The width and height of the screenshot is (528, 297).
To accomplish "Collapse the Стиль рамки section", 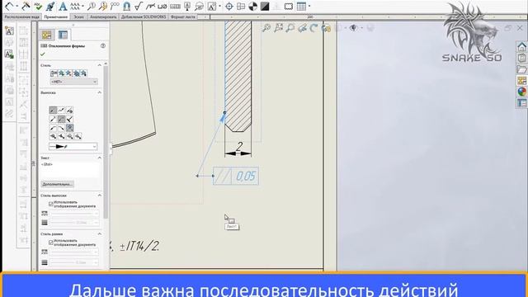I will pos(99,234).
